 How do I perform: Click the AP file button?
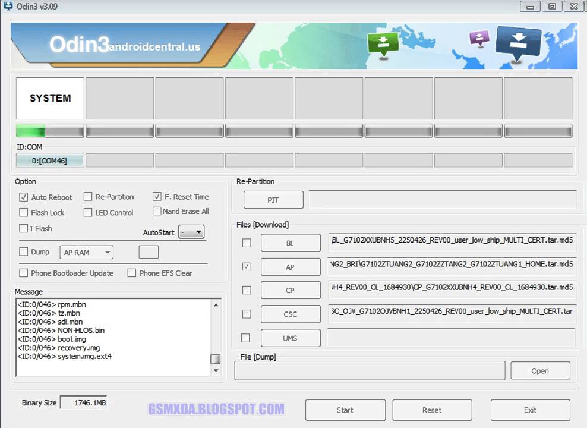[x=291, y=267]
